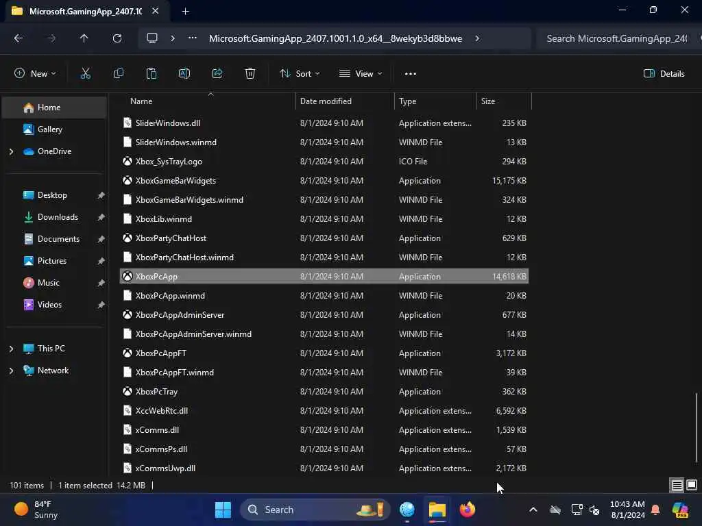
Task: Click the Paste clipboard icon
Action: click(152, 74)
